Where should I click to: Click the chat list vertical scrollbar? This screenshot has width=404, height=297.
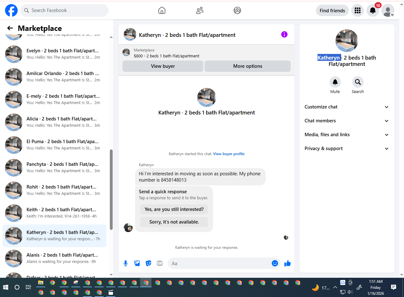coord(111,189)
